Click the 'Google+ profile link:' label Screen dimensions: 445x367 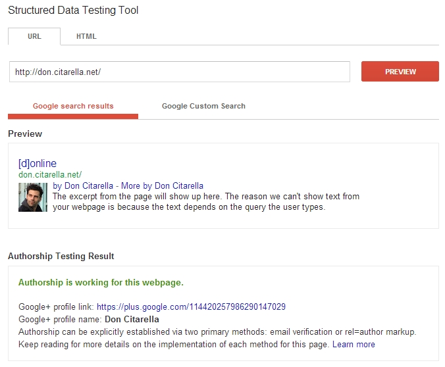(56, 307)
